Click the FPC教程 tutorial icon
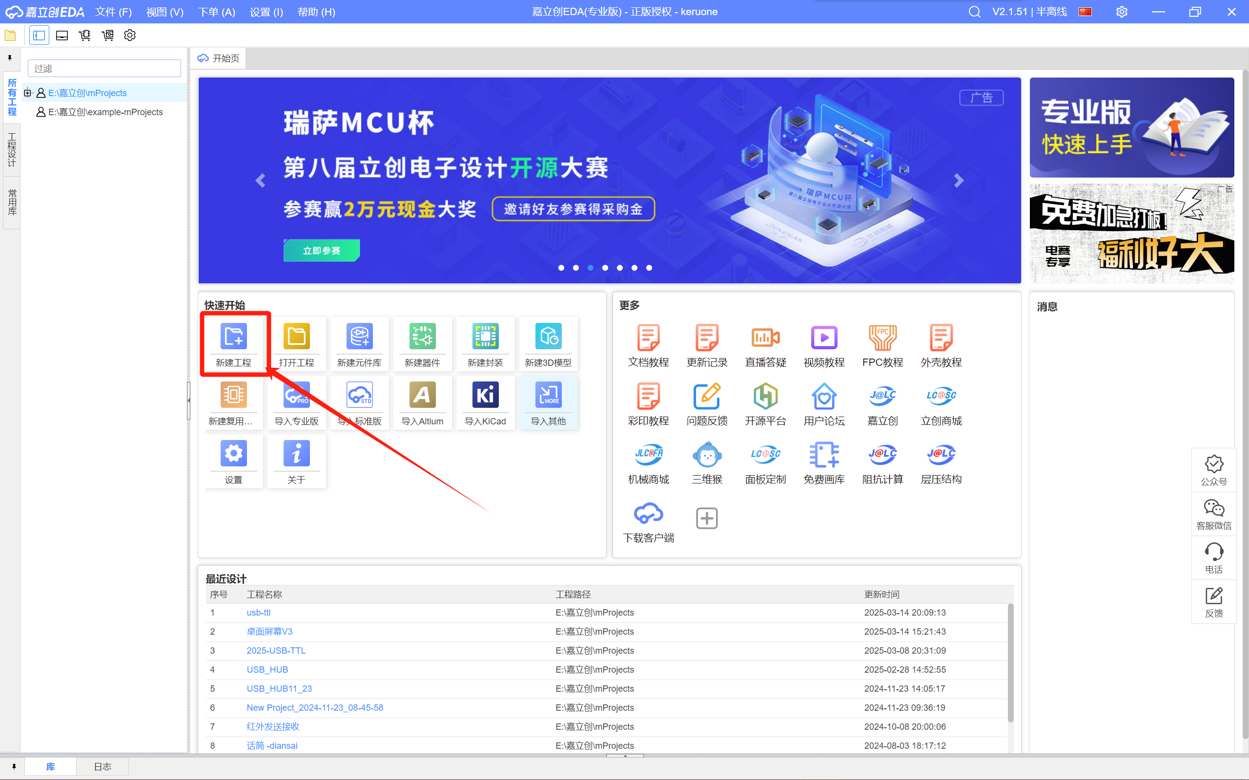 [x=882, y=339]
